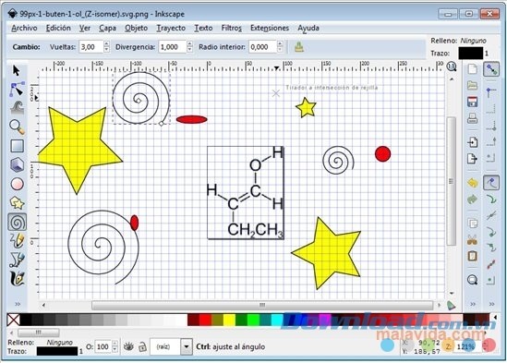Image resolution: width=507 pixels, height=363 pixels.
Task: Toggle snap to paths button
Action: pos(491,199)
